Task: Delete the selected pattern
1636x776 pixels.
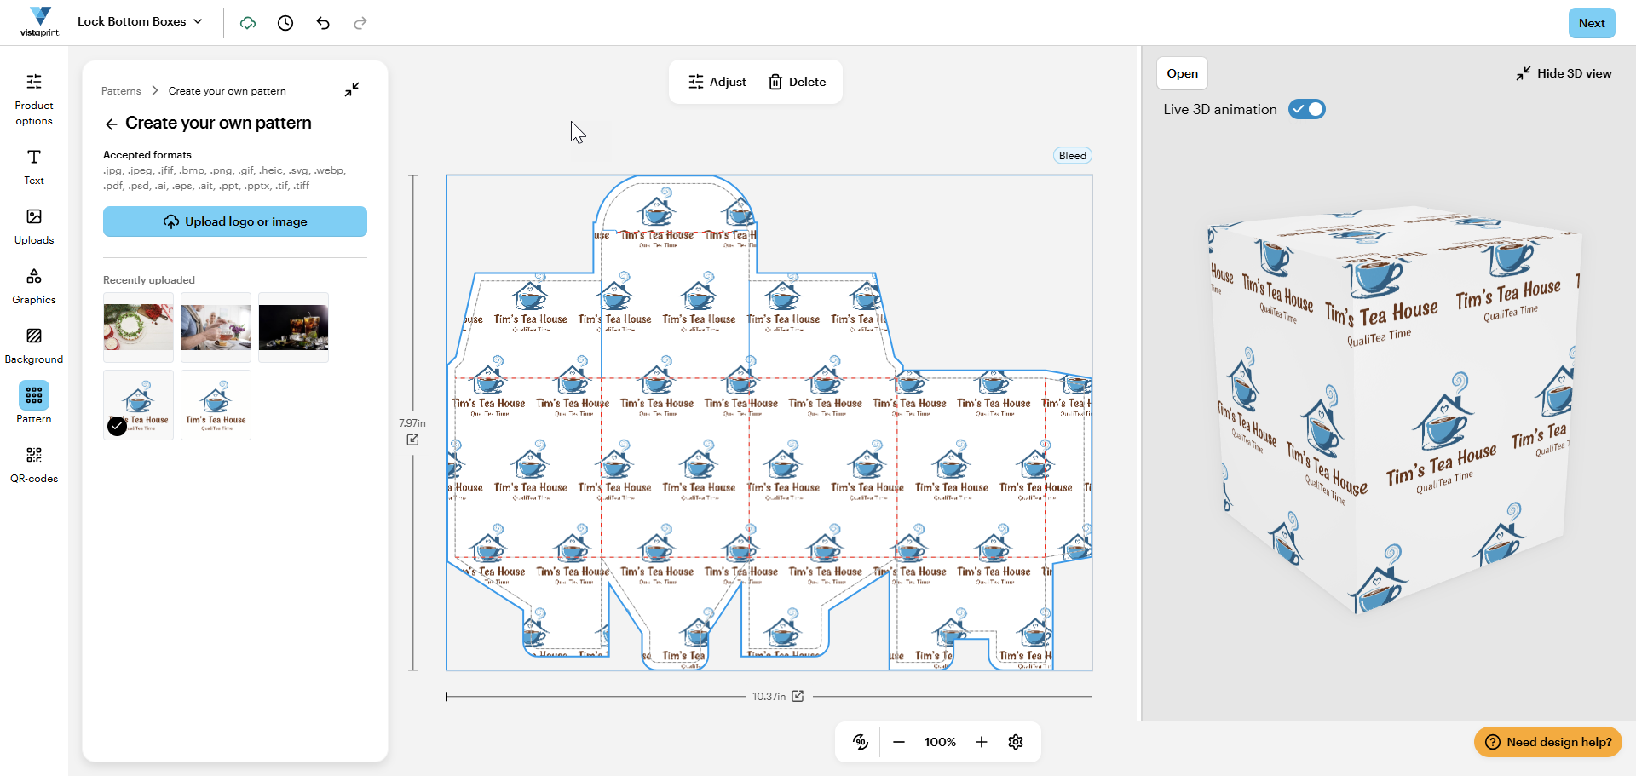Action: point(798,82)
